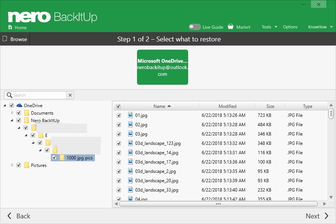Screen dimensions: 336x224
Task: Collapse the Nero BackItUp tree node
Action: pos(12,120)
